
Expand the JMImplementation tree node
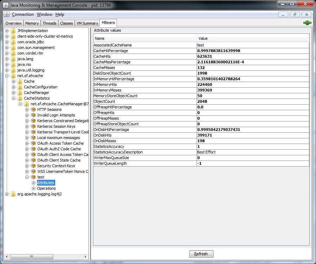7,31
